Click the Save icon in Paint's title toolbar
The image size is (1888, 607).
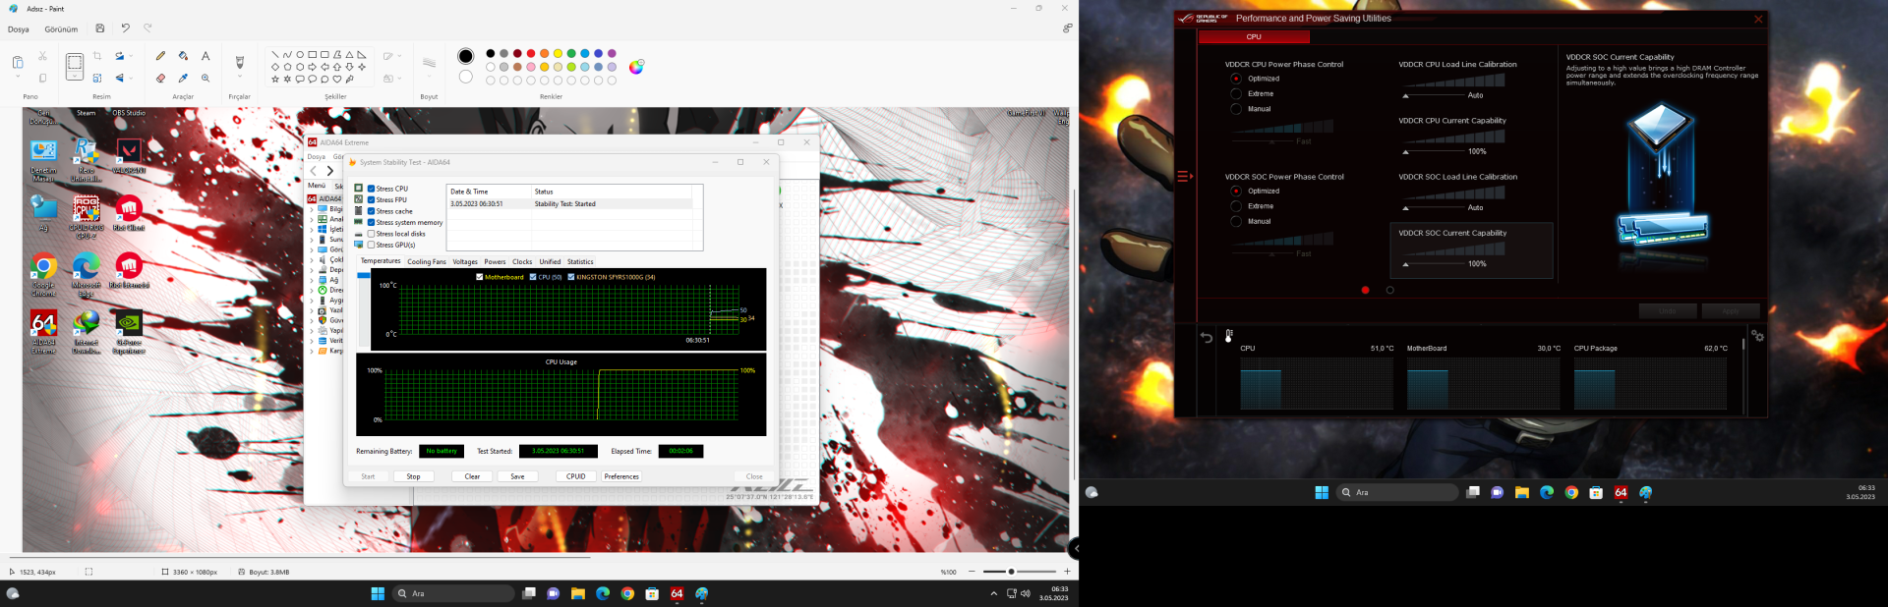click(100, 28)
